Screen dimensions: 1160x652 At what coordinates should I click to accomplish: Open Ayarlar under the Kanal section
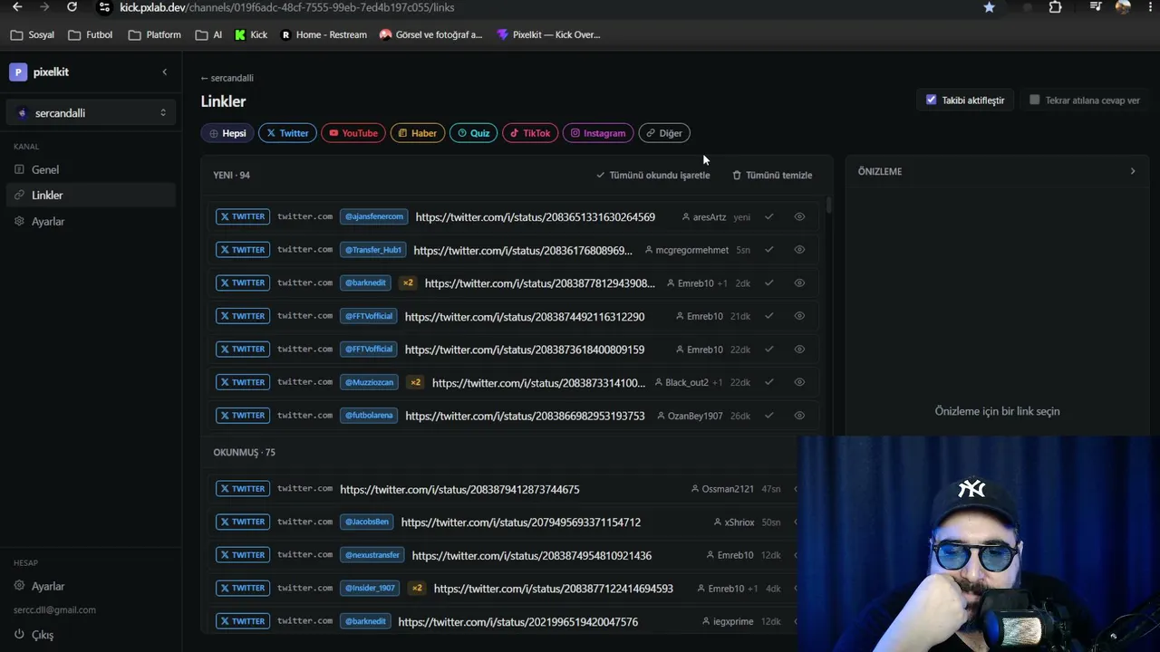(x=91, y=221)
